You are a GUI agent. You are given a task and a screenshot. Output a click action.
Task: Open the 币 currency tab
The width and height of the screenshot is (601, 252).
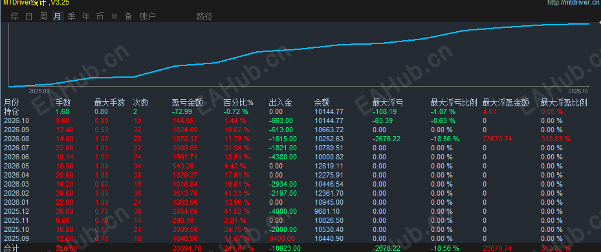tap(100, 16)
